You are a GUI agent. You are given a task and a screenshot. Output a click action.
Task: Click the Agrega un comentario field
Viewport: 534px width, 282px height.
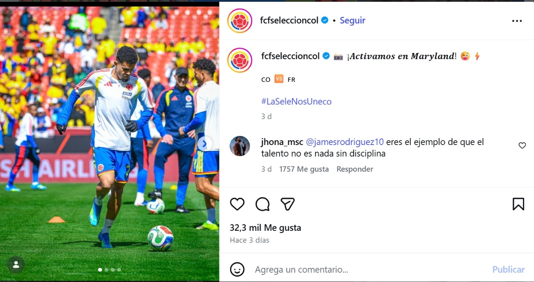pyautogui.click(x=369, y=270)
